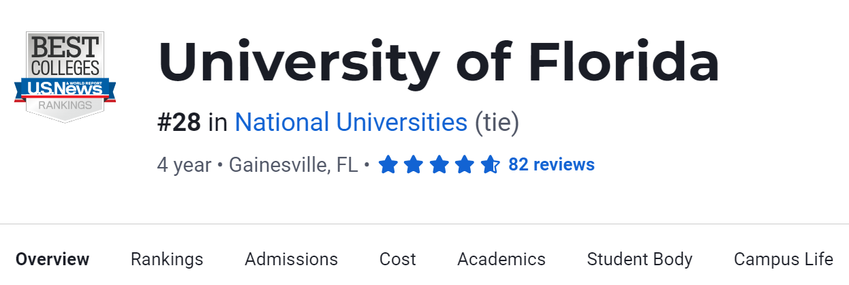This screenshot has height=285, width=849.
Task: Open the National Universities ranking link
Action: pos(351,123)
